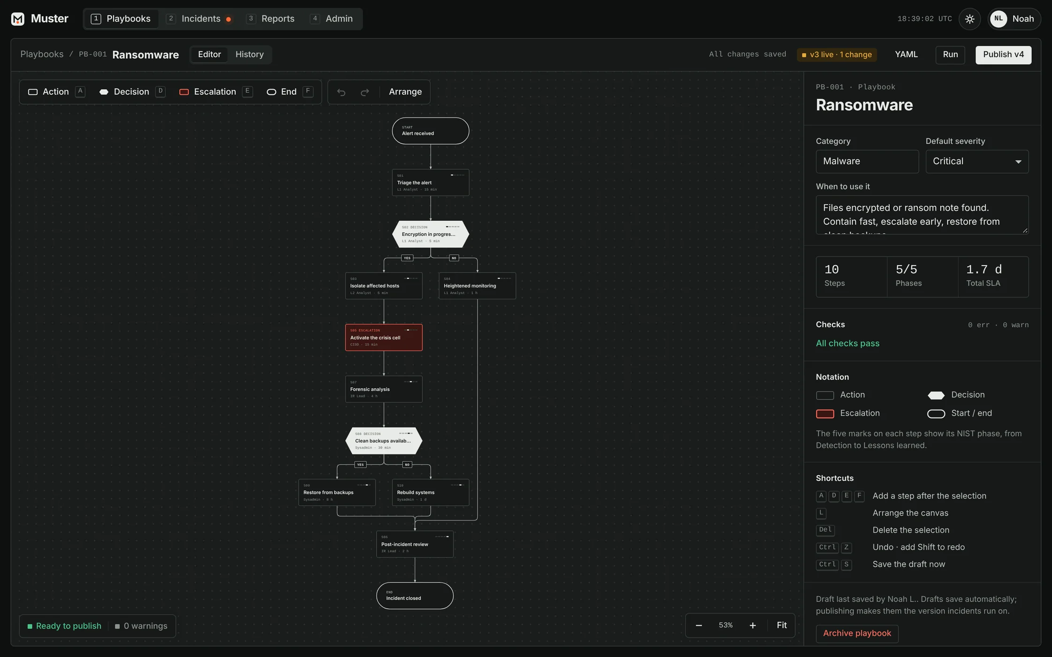1052x657 pixels.
Task: Add a Decision step from toolbar
Action: [x=132, y=92]
